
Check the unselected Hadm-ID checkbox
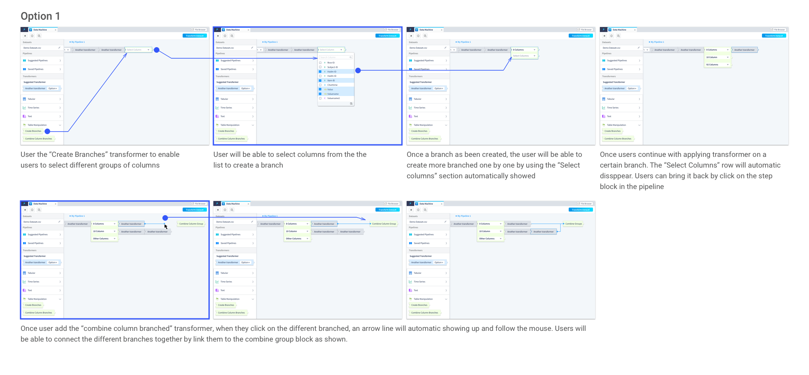(x=320, y=76)
